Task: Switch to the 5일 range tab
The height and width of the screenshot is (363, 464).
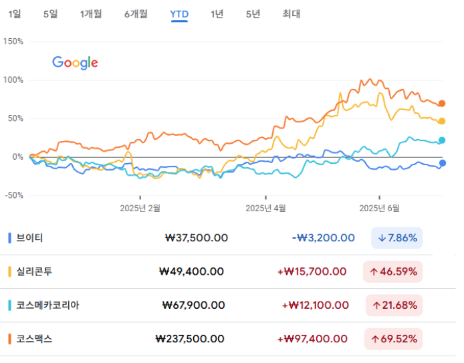Action: (51, 14)
